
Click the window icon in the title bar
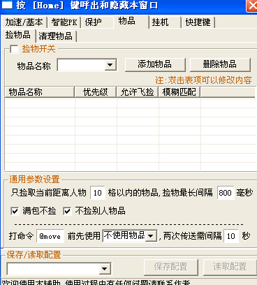(7, 5)
